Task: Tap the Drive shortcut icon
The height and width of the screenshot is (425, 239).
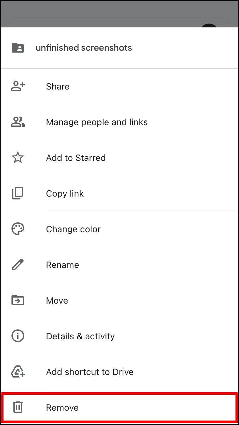Action: [18, 372]
